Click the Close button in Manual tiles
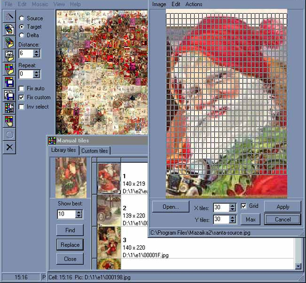The height and width of the screenshot is (283, 306). [70, 259]
